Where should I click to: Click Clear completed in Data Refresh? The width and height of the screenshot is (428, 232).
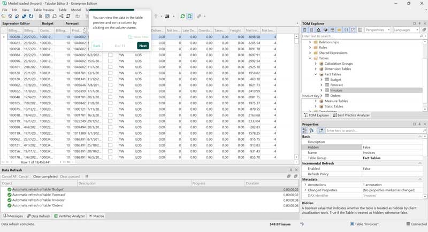pyautogui.click(x=45, y=176)
